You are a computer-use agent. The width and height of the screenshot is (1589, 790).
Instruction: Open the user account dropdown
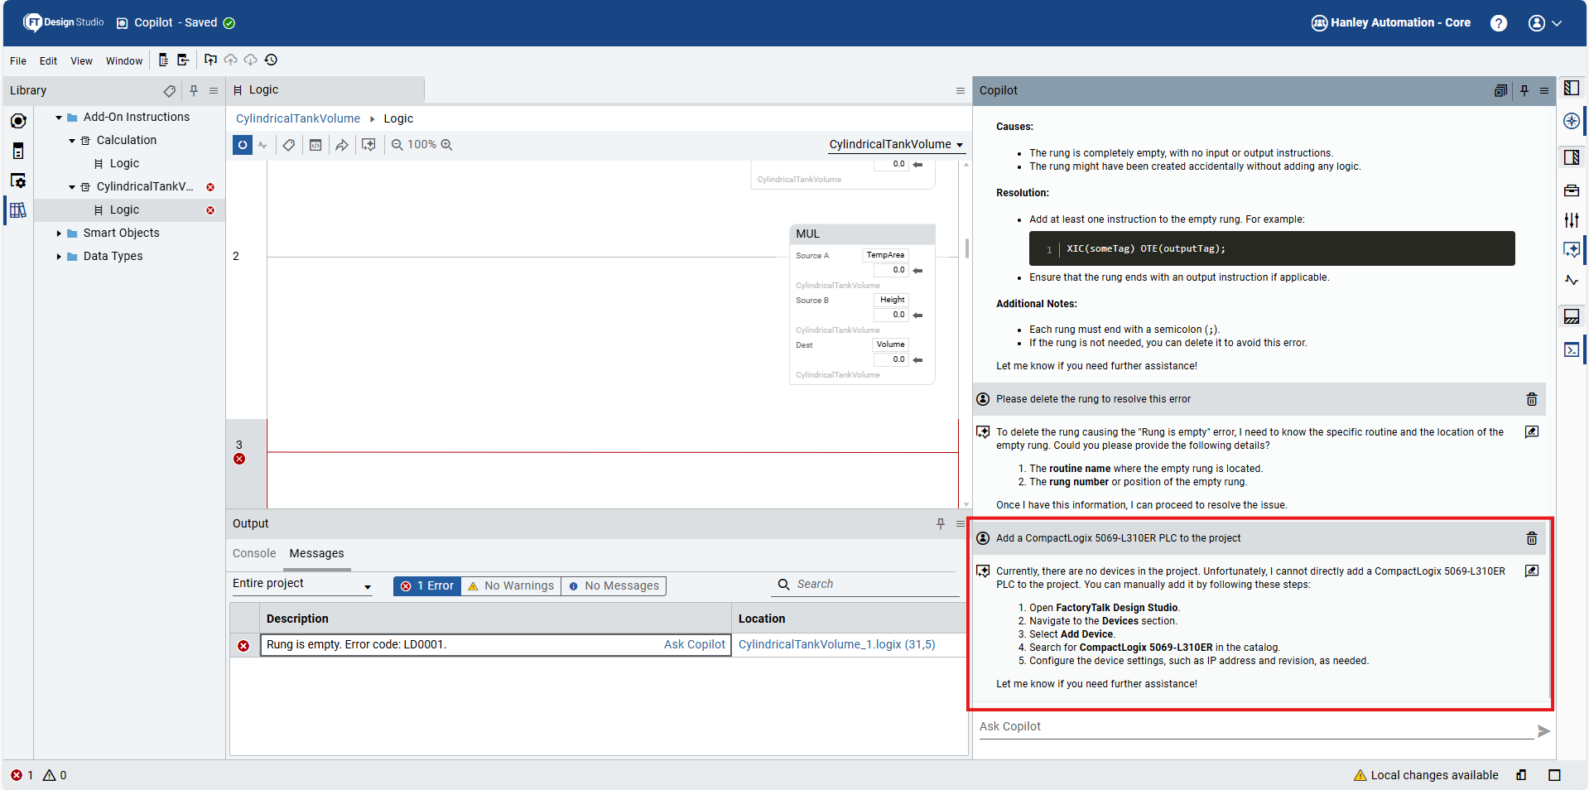click(x=1545, y=23)
